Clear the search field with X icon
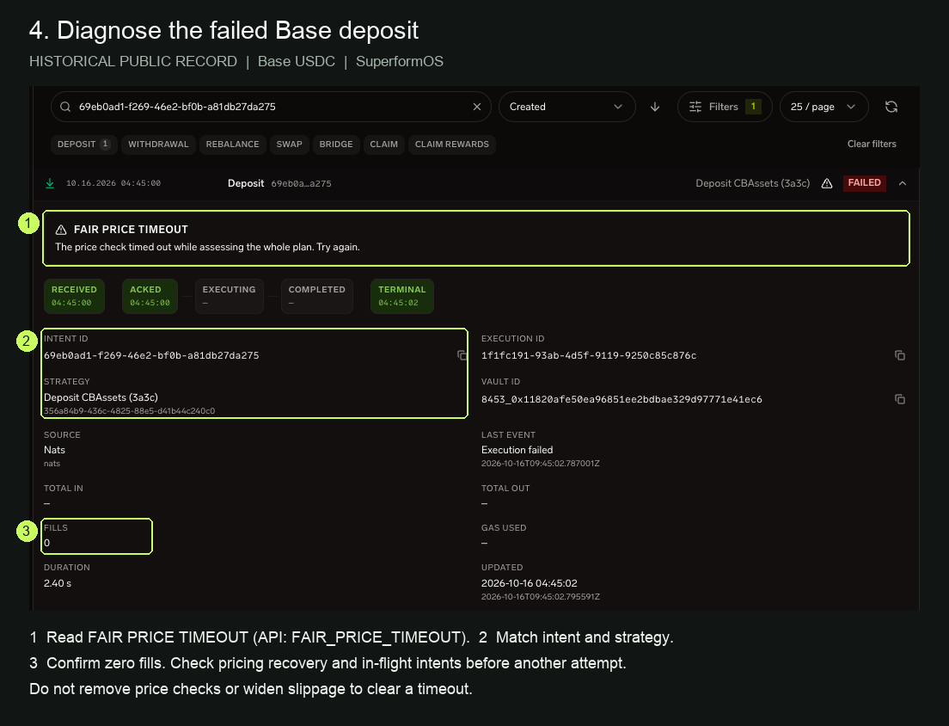This screenshot has width=949, height=726. (477, 107)
